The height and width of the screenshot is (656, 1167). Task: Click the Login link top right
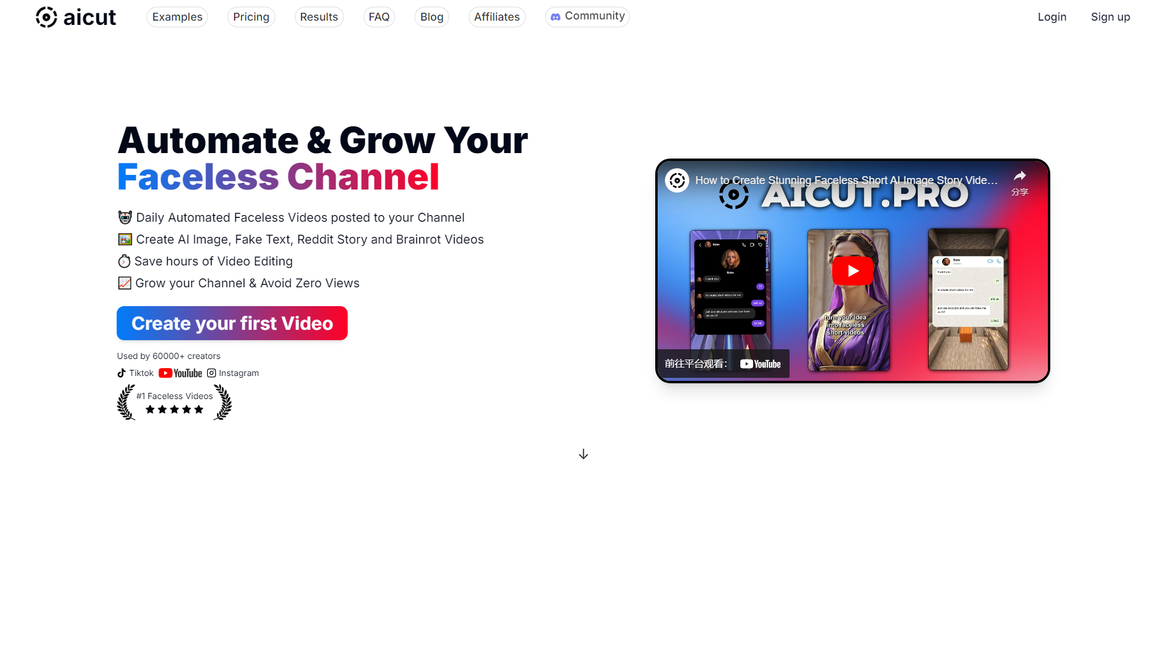1052,16
